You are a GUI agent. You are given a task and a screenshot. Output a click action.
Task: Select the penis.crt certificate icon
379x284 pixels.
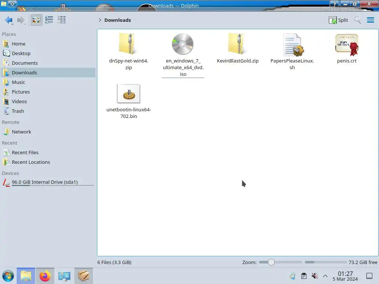[x=347, y=45]
